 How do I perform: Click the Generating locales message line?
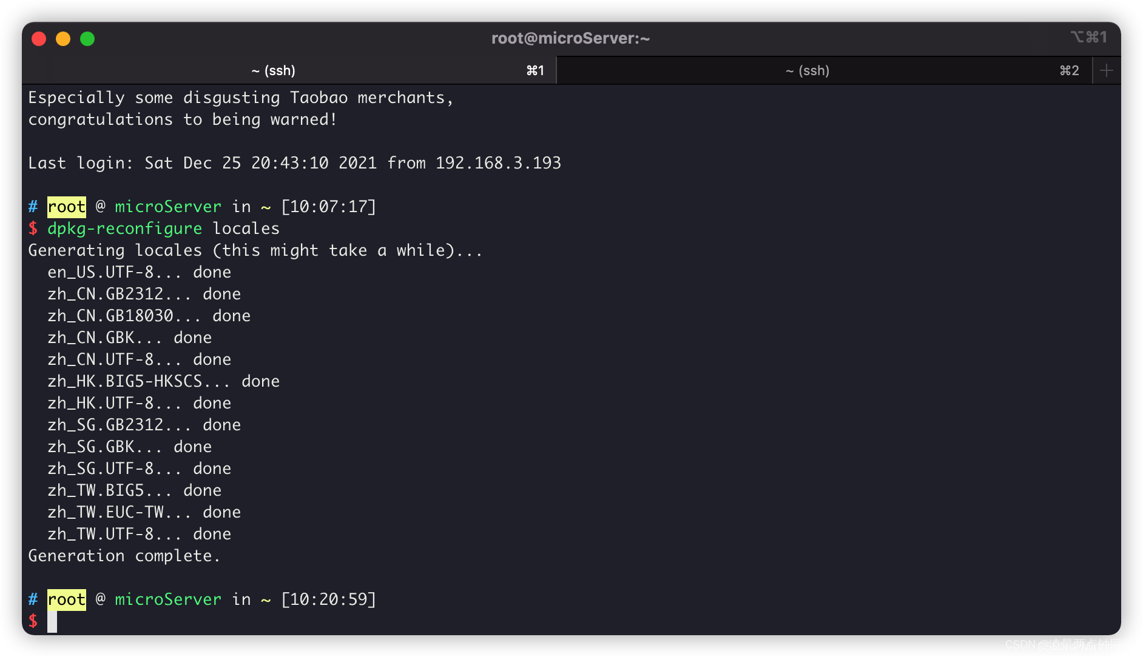[x=255, y=250]
